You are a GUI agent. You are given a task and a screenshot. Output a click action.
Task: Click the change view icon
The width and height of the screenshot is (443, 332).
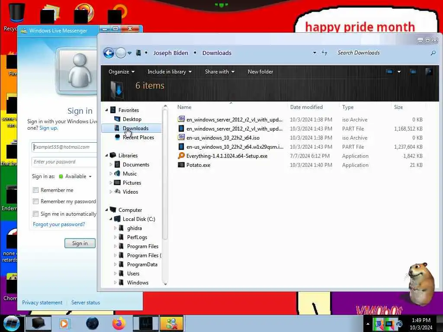click(x=390, y=72)
